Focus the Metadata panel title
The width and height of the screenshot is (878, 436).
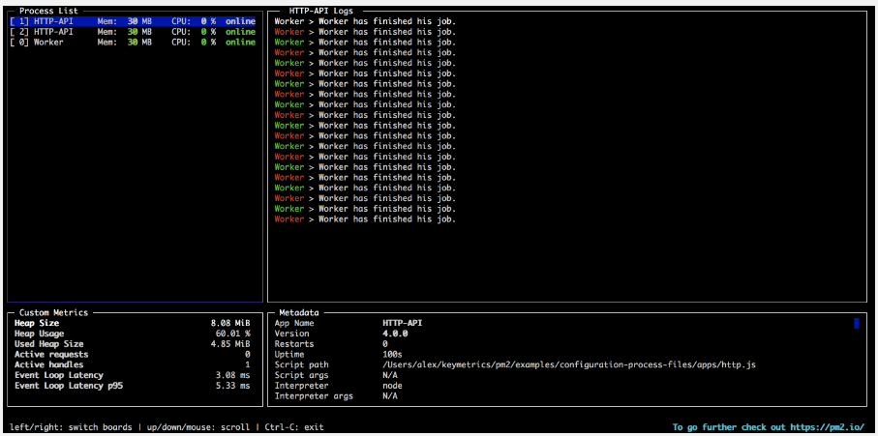[301, 312]
